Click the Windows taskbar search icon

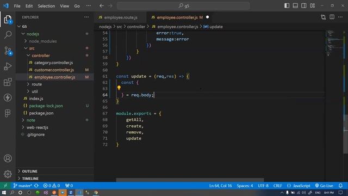pyautogui.click(x=12, y=192)
